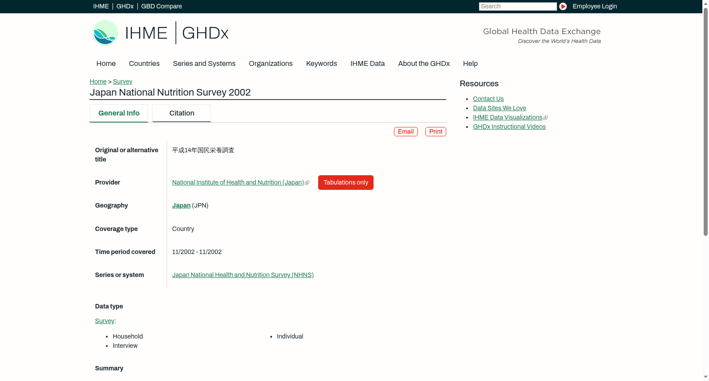Click the Email button
Viewport: 709px width, 381px height.
pos(406,132)
